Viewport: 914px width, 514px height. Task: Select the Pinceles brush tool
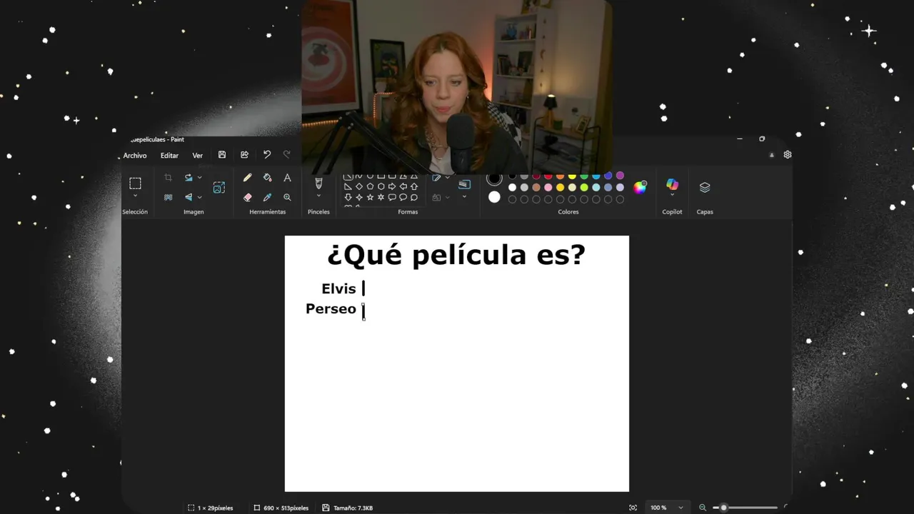[x=318, y=183]
